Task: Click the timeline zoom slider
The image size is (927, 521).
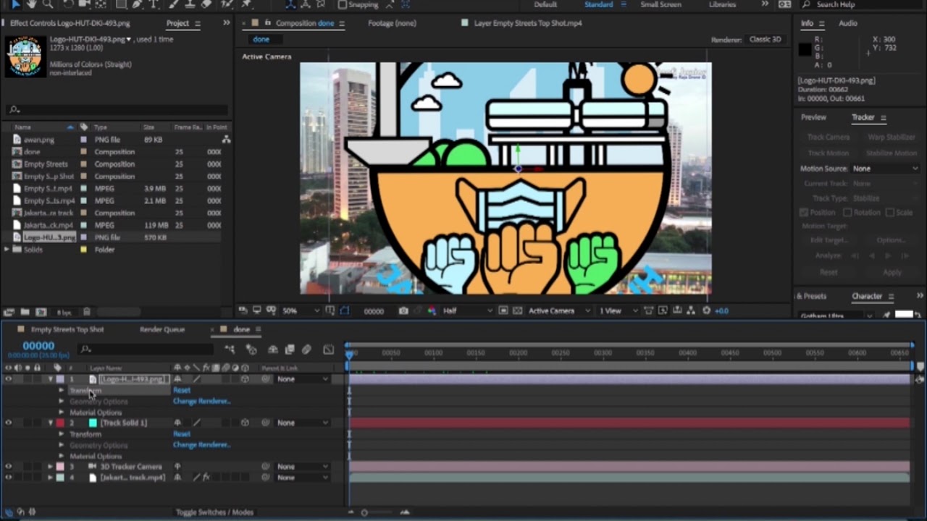Action: click(365, 512)
